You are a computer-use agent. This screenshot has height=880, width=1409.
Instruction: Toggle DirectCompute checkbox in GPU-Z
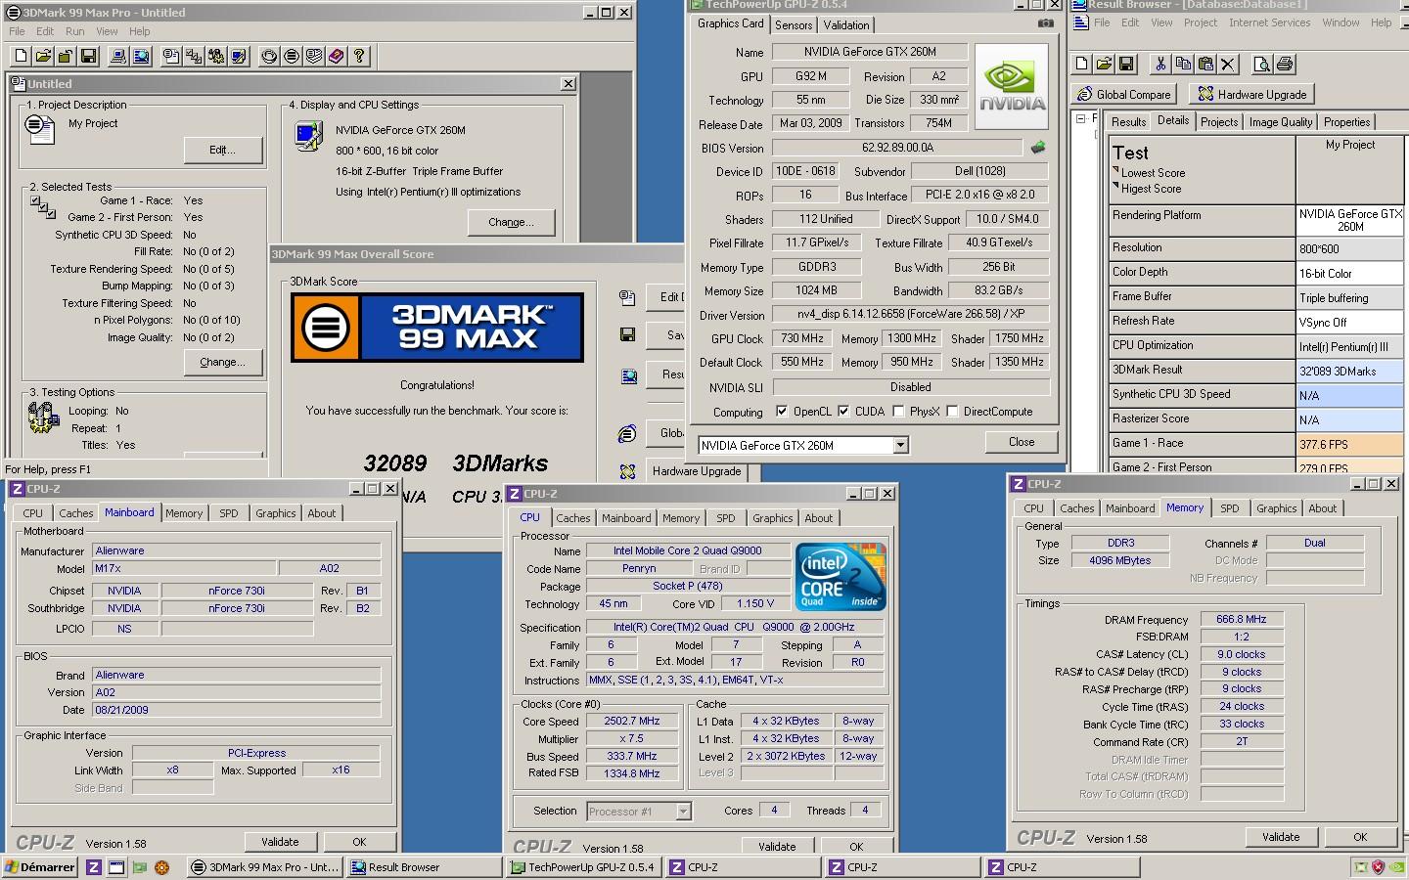click(952, 412)
